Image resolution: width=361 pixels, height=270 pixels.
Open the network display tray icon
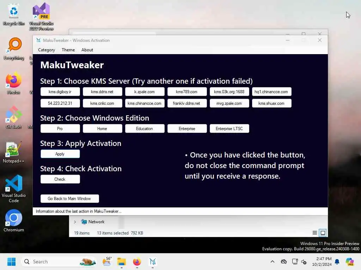click(x=295, y=262)
